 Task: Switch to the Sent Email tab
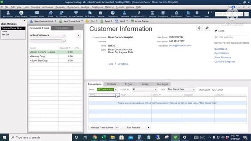[162, 84]
